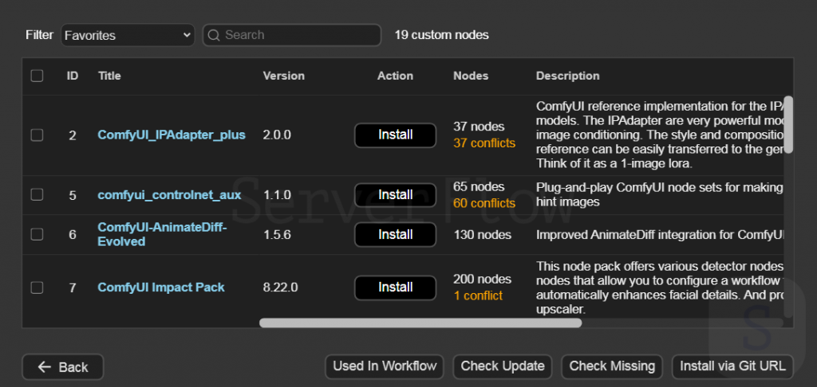817x387 pixels.
Task: Click version 1.5.6 cell
Action: point(277,235)
